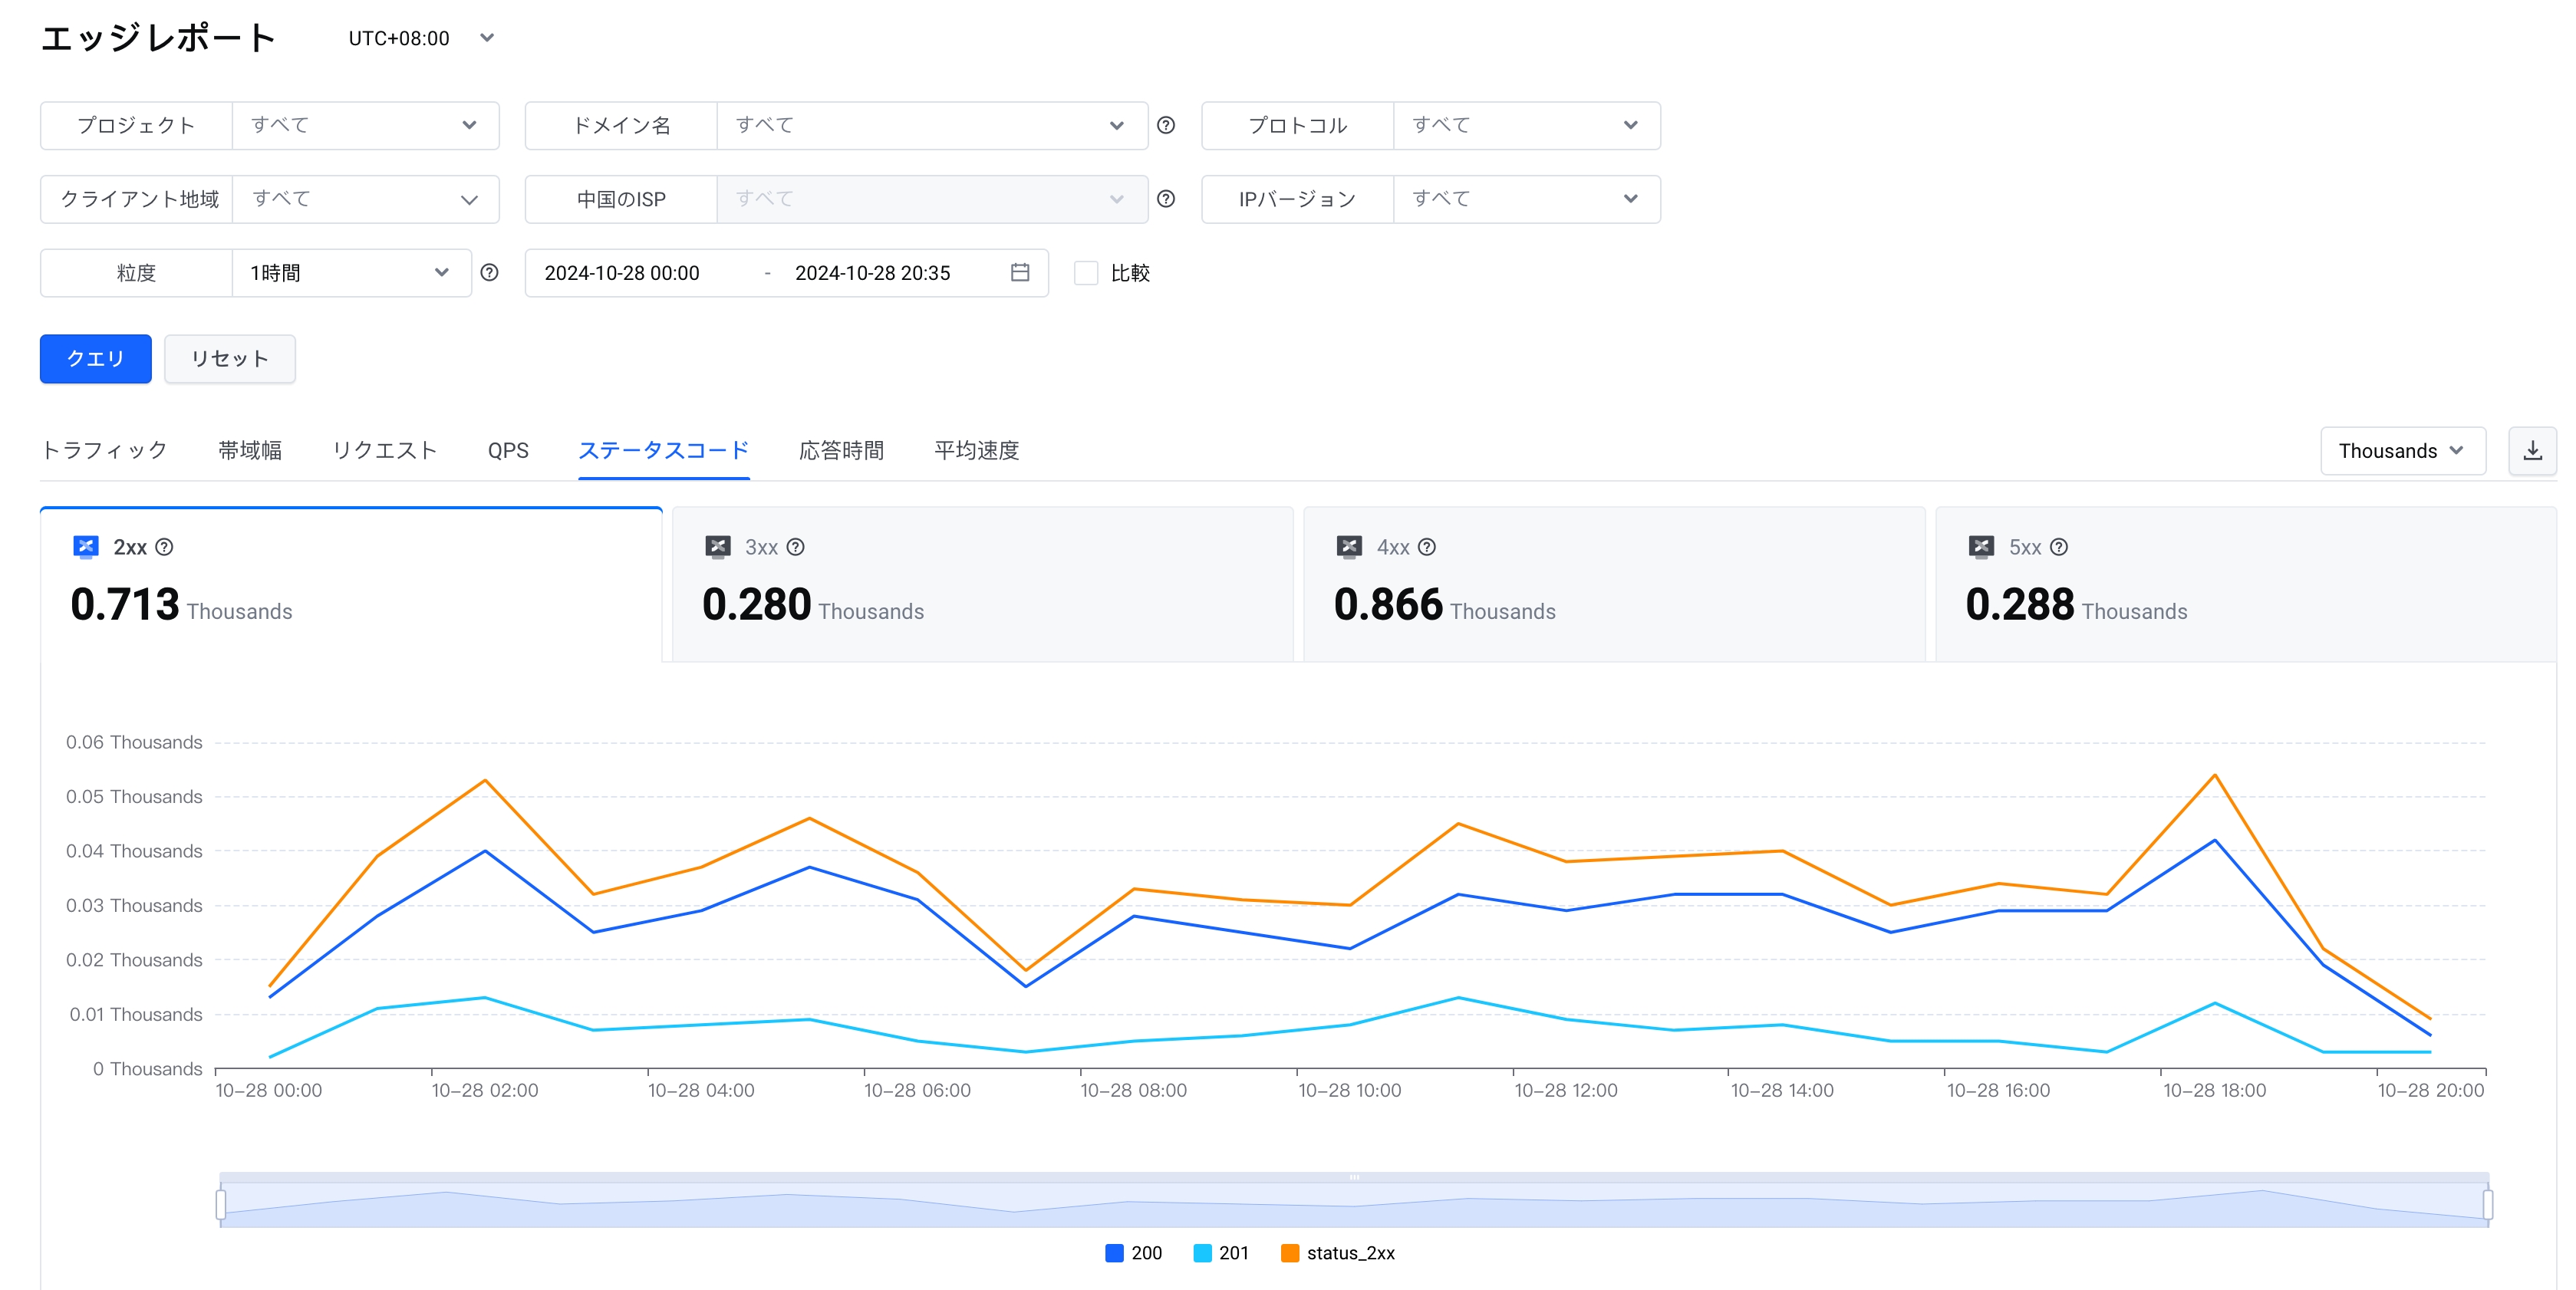Click the end date 2024-10-28 20:35 field
Image resolution: width=2576 pixels, height=1290 pixels.
872,273
